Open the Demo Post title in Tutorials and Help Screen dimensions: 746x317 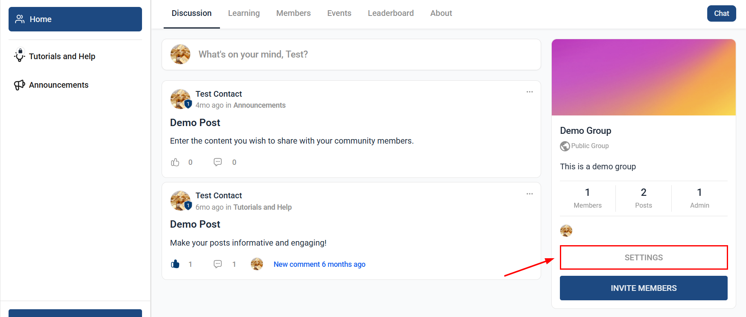point(195,224)
